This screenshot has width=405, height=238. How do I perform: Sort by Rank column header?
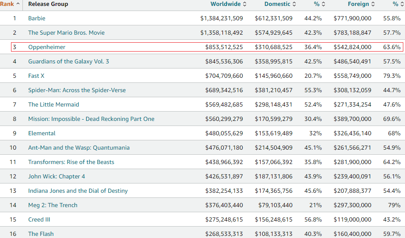tap(10, 4)
